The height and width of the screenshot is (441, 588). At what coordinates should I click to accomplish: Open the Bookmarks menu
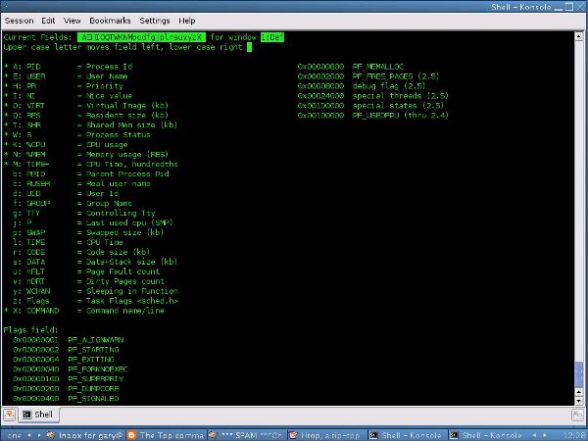110,21
